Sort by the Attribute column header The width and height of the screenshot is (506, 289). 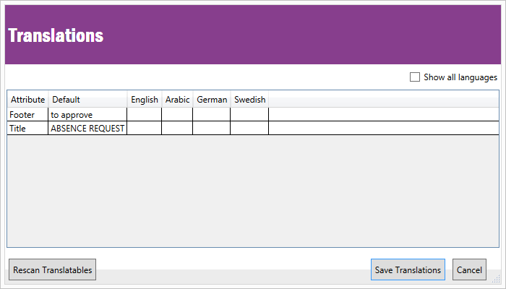[x=27, y=100]
